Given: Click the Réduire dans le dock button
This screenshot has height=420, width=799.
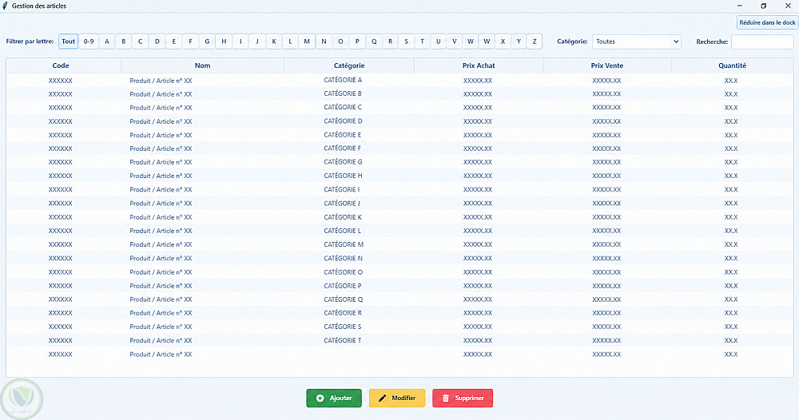Looking at the screenshot, I should [x=767, y=22].
